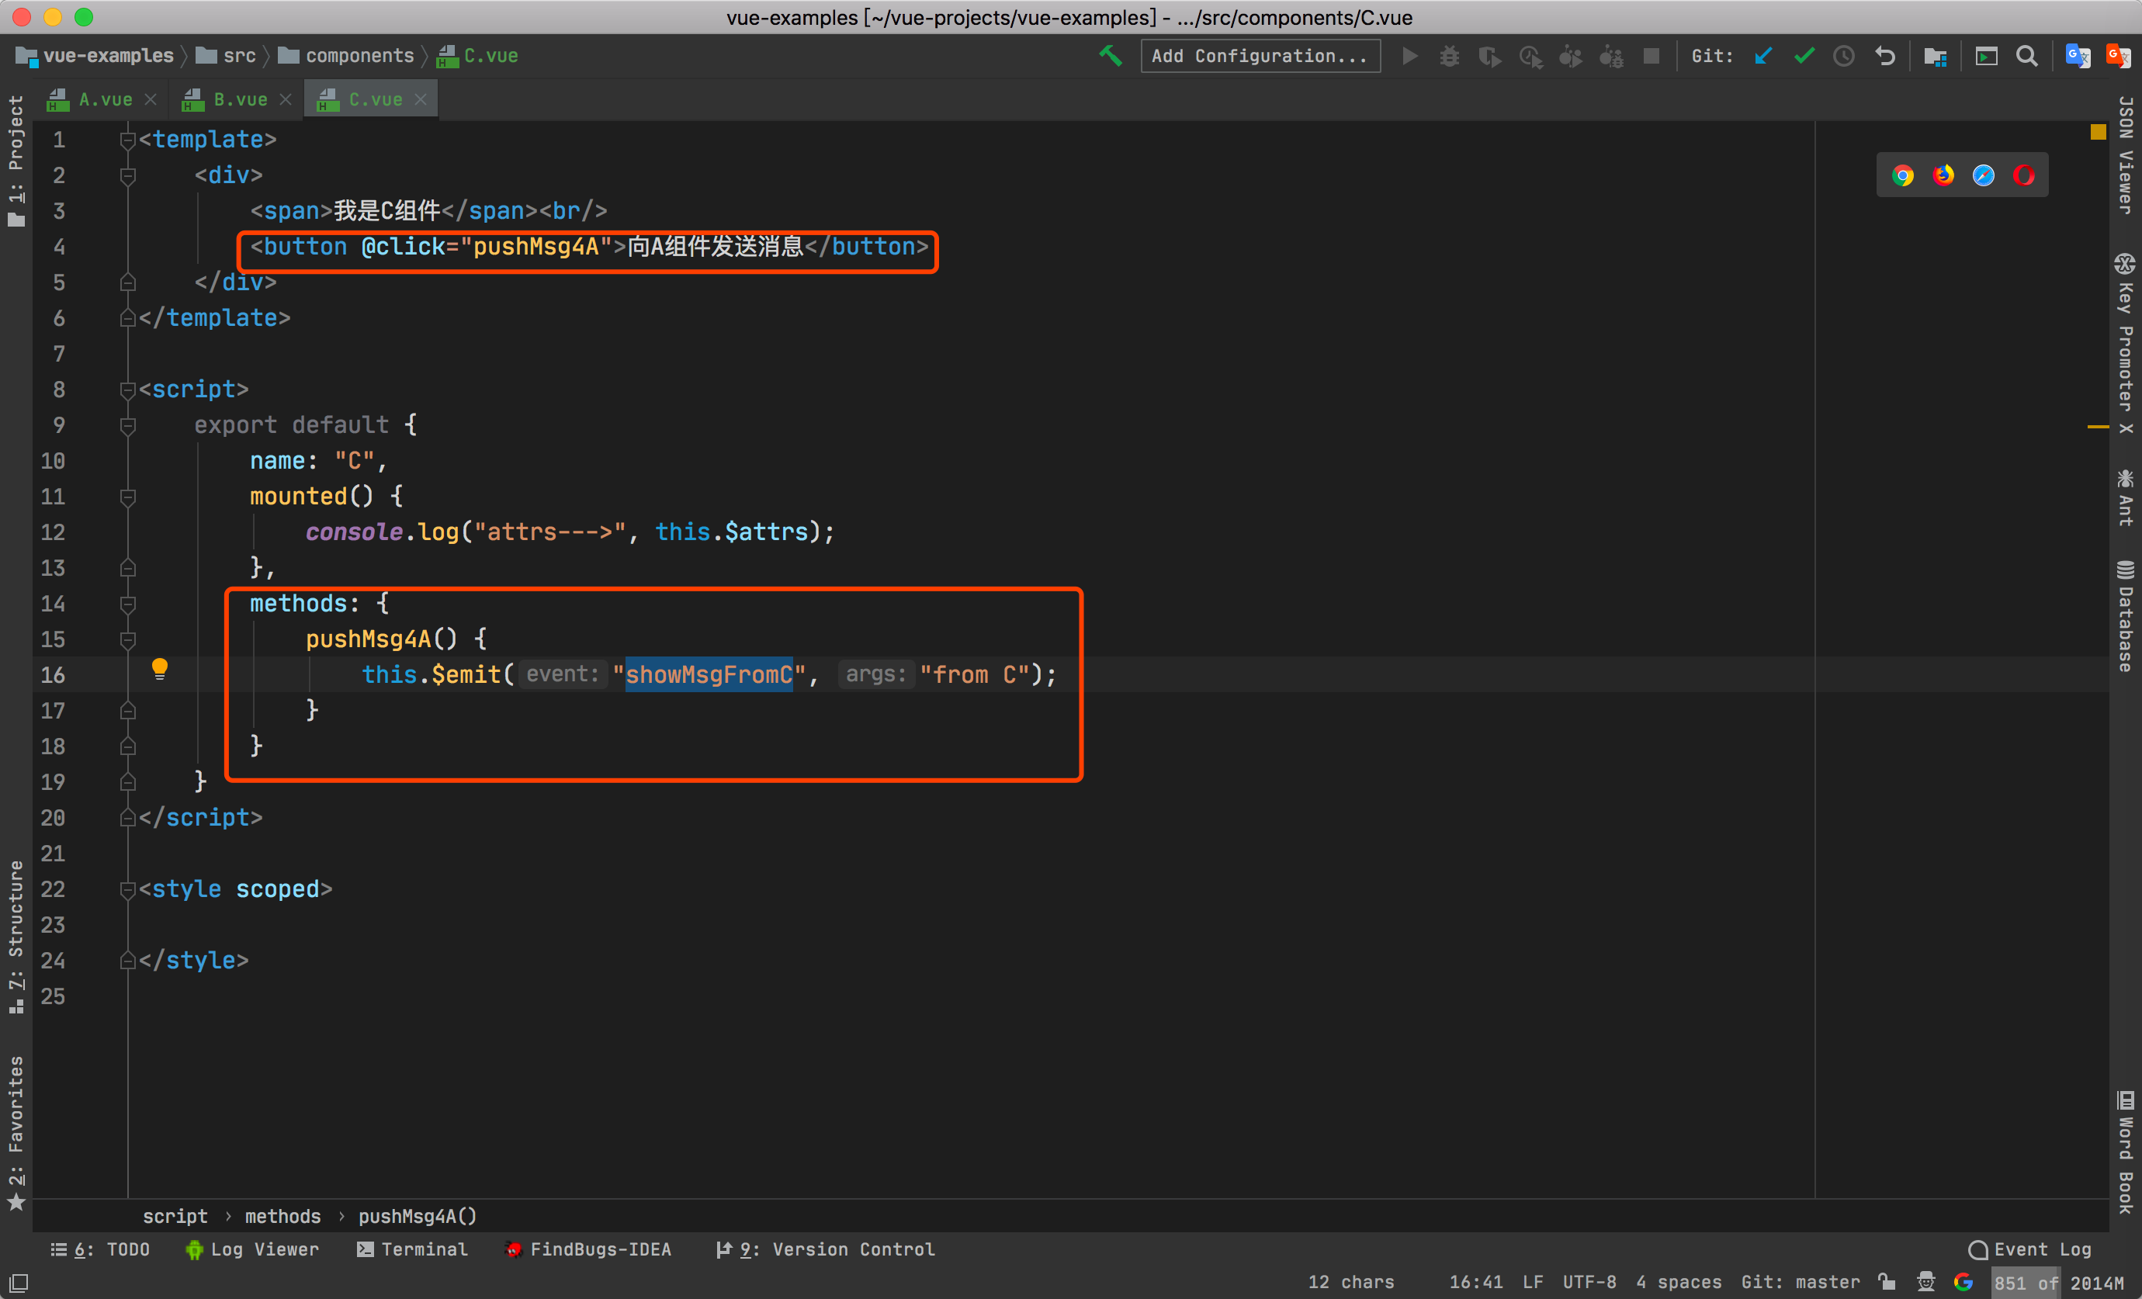The image size is (2142, 1299).
Task: Click the tool window quick access icon
Action: coord(19,1283)
